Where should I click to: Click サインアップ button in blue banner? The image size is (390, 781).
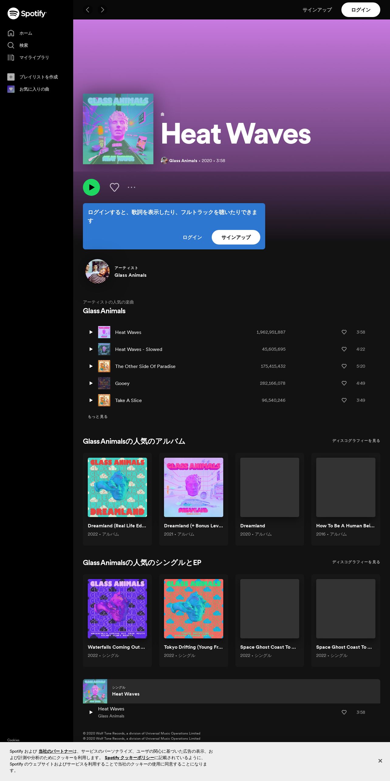coord(236,237)
